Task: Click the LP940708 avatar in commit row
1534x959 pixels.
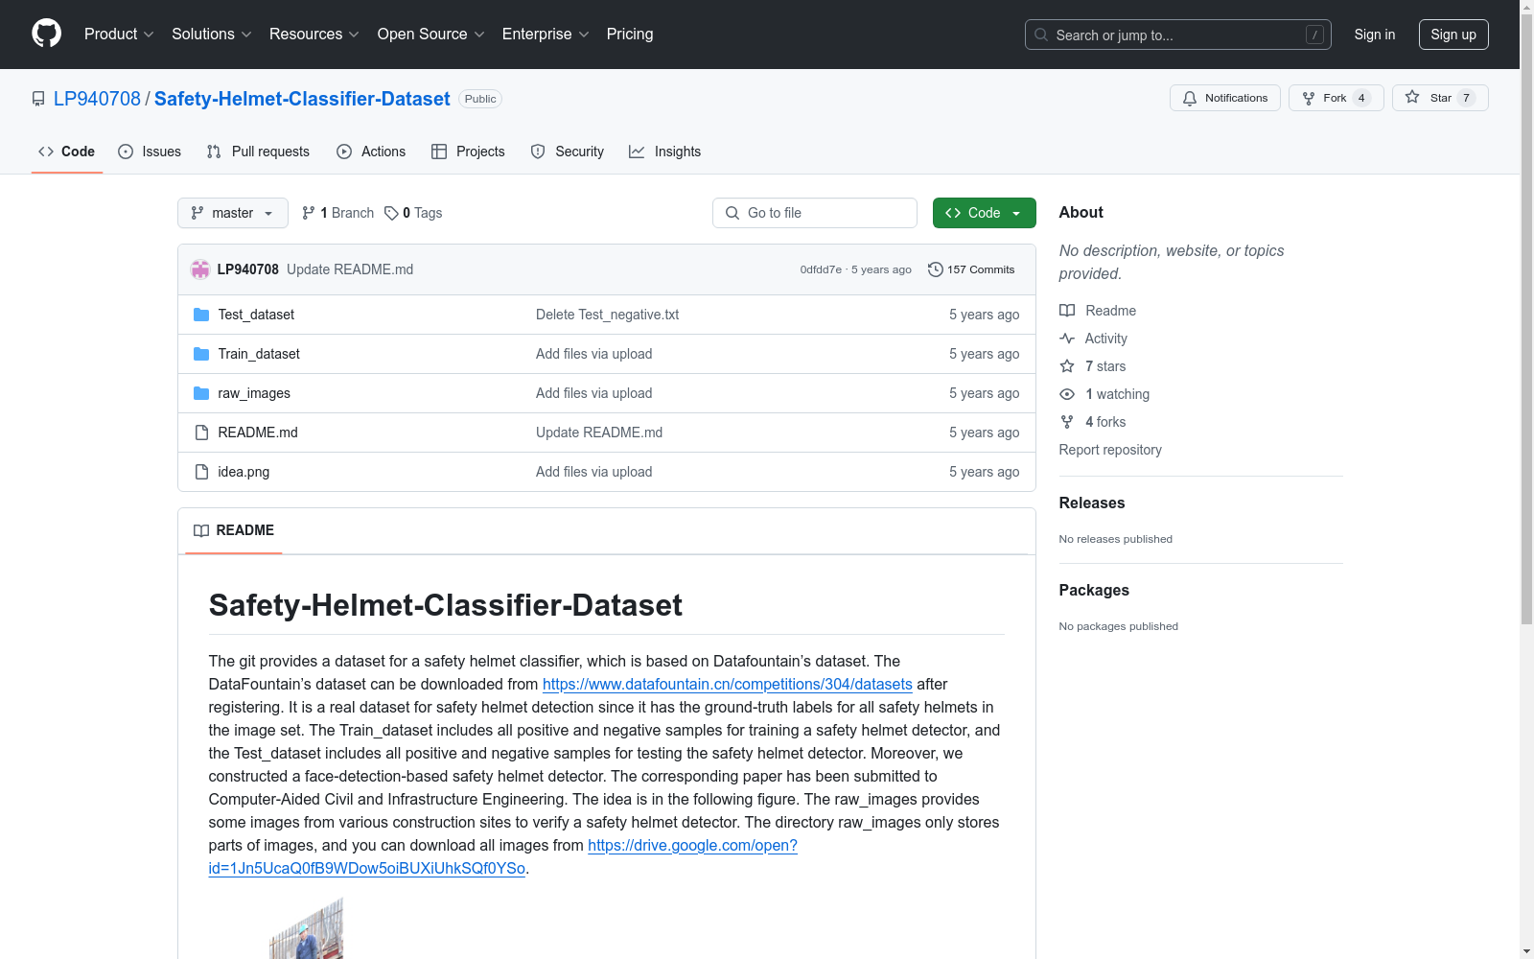Action: (x=200, y=269)
